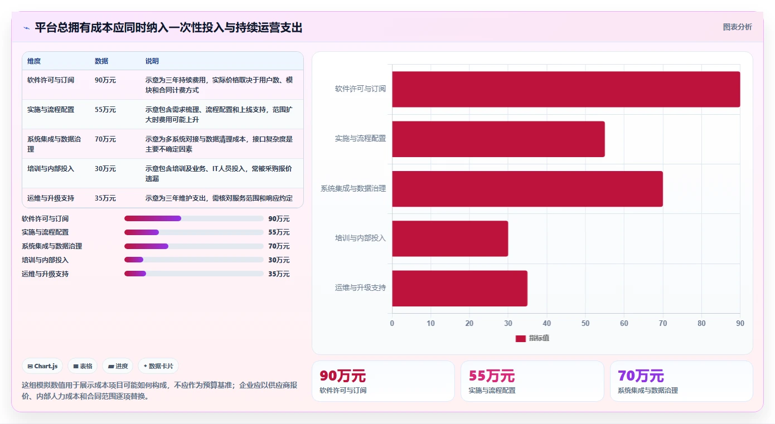
Task: Click the 实施与流程配置 progress bar
Action: point(193,232)
